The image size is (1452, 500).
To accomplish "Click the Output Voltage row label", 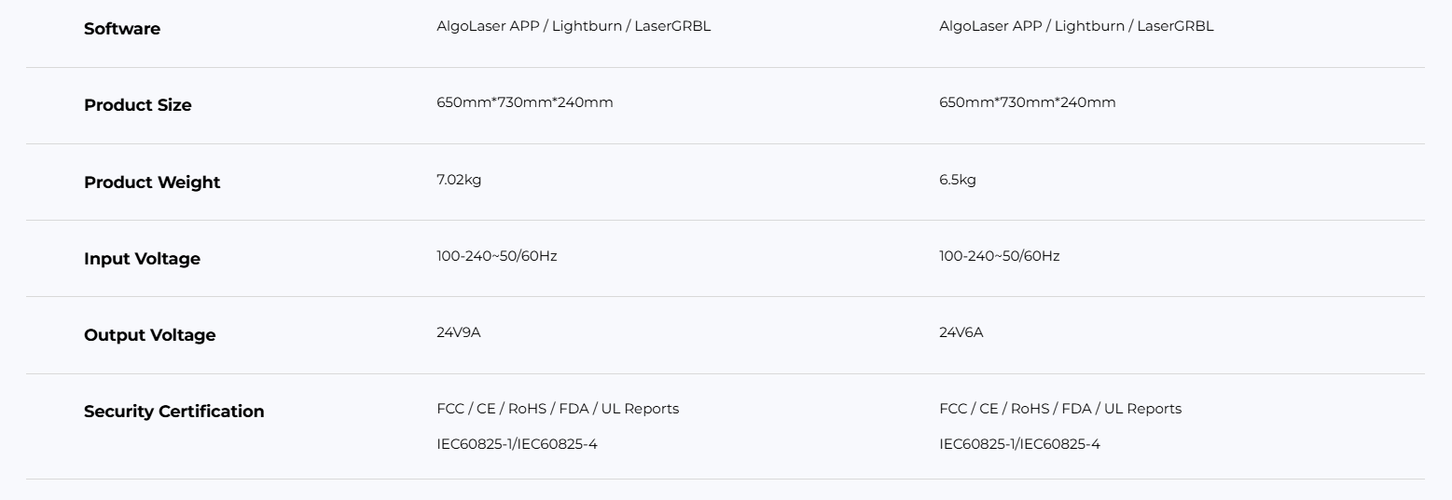I will [149, 335].
